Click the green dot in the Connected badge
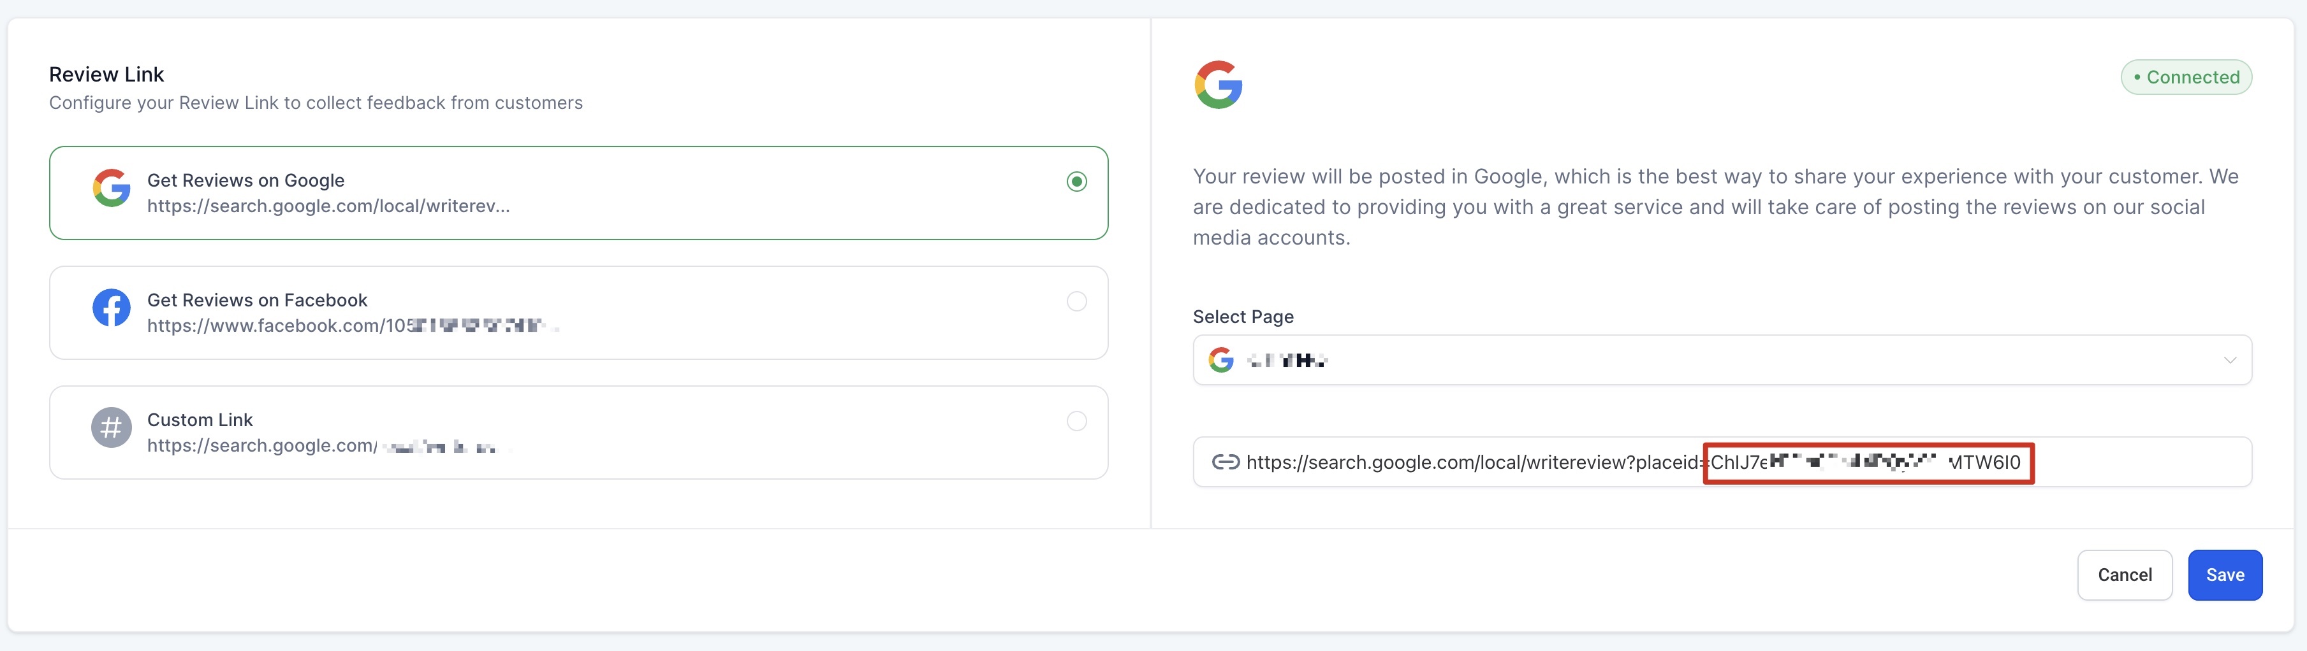 [2137, 78]
